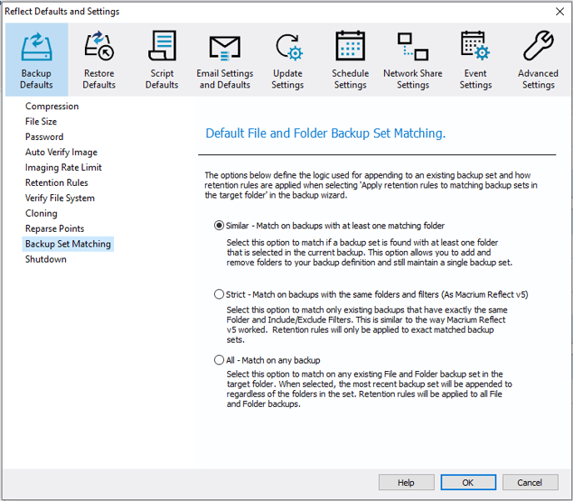This screenshot has height=501, width=573.
Task: Confirm settings with OK button
Action: 468,483
